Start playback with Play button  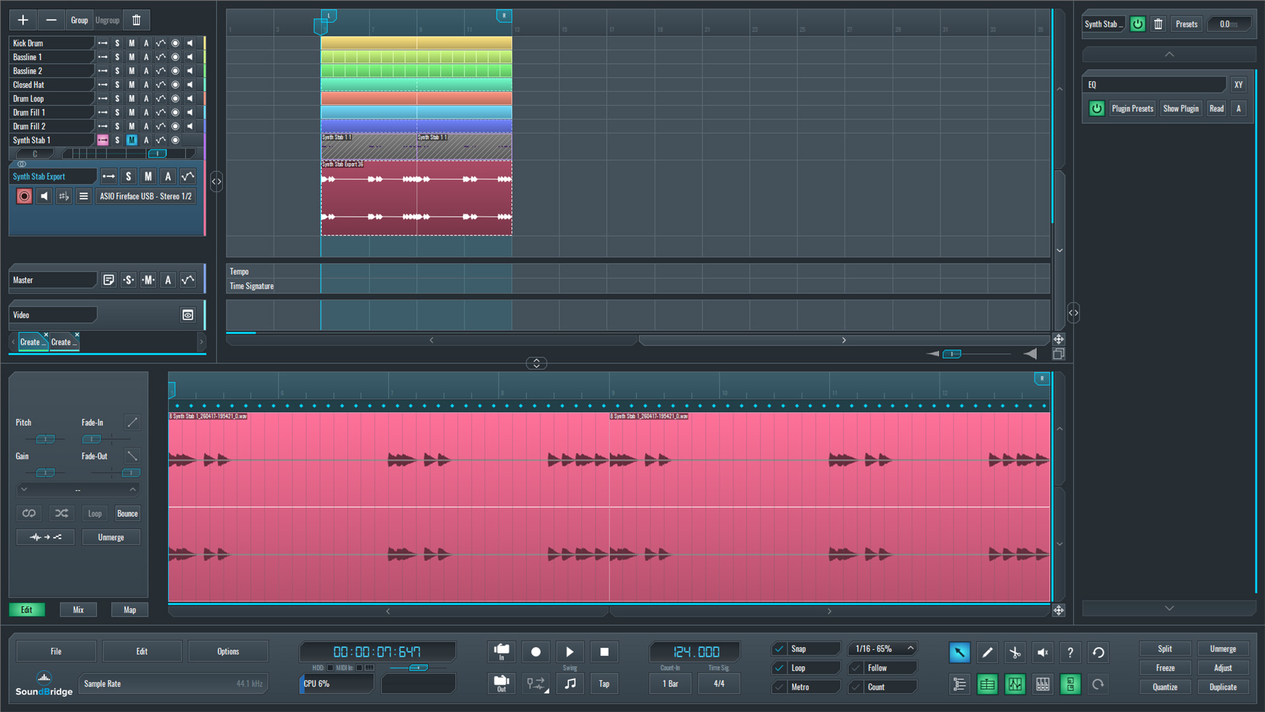coord(570,652)
